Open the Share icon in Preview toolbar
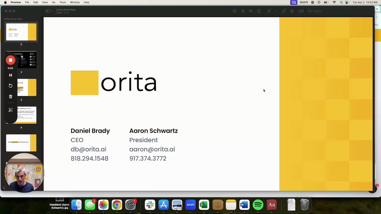This screenshot has height=214, width=381. [259, 11]
